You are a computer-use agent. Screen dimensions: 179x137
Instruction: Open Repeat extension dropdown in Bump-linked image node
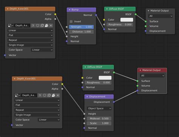coord(30,40)
